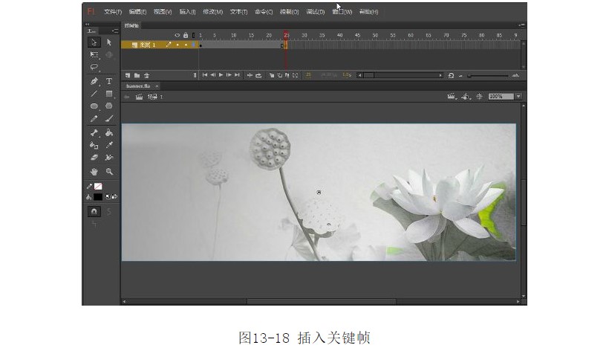Viewport: 609px width, 348px height.
Task: Click the Subselection arrow tool
Action: [109, 42]
